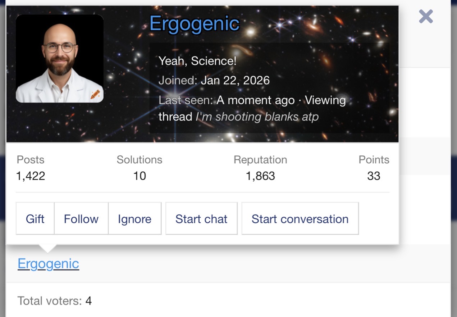Open the profile avatar photo
The width and height of the screenshot is (457, 317).
pos(59,59)
